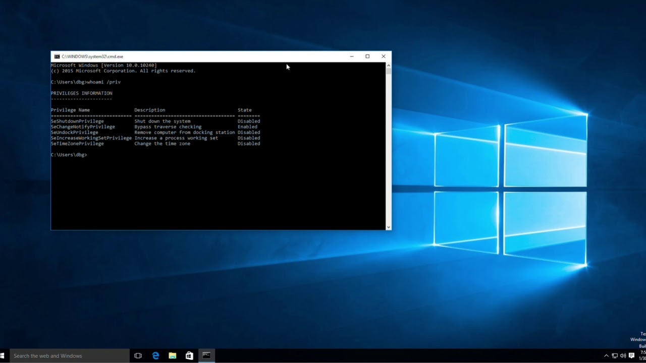
Task: Open Task View from the taskbar
Action: pos(138,355)
